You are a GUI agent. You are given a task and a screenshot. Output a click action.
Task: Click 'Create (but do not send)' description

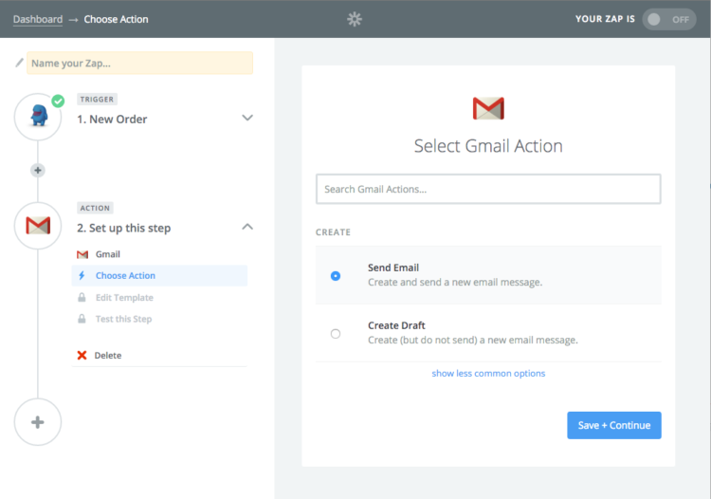(x=473, y=340)
